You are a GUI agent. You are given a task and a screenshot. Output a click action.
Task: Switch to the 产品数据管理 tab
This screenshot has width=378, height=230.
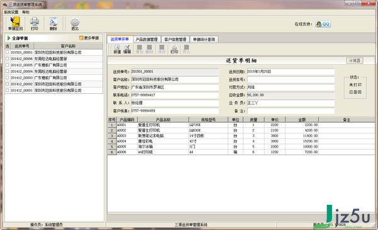[147, 39]
